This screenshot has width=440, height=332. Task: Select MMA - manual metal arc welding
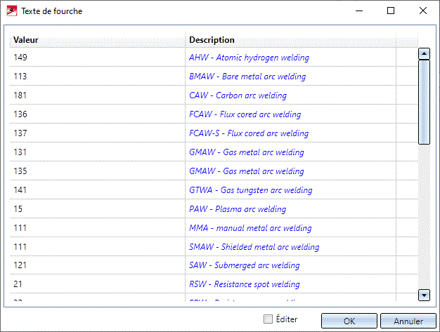(250, 228)
